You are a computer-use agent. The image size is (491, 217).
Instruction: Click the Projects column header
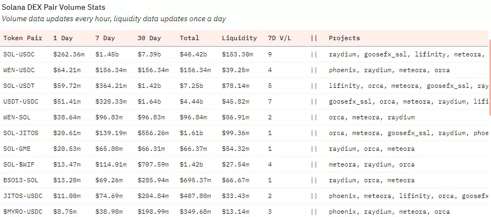[344, 38]
